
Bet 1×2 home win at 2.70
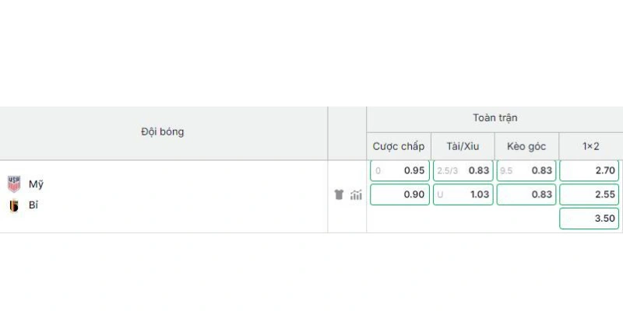590,170
